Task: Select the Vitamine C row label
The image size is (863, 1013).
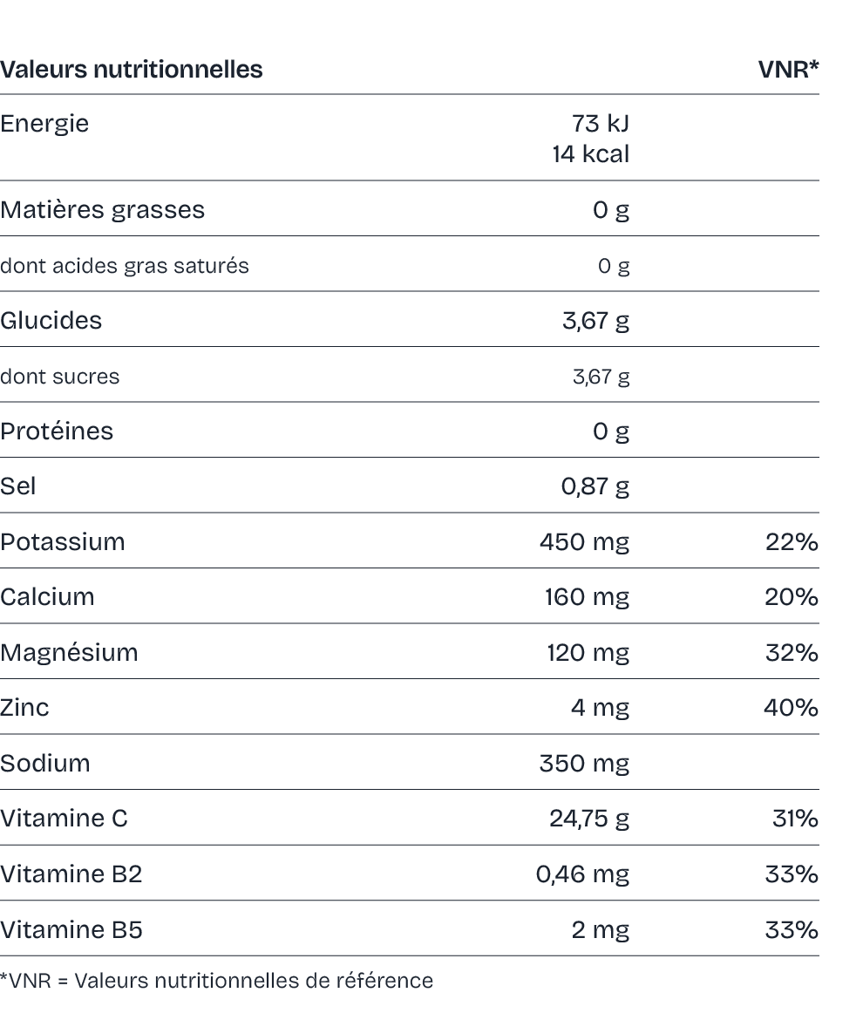Action: click(64, 819)
